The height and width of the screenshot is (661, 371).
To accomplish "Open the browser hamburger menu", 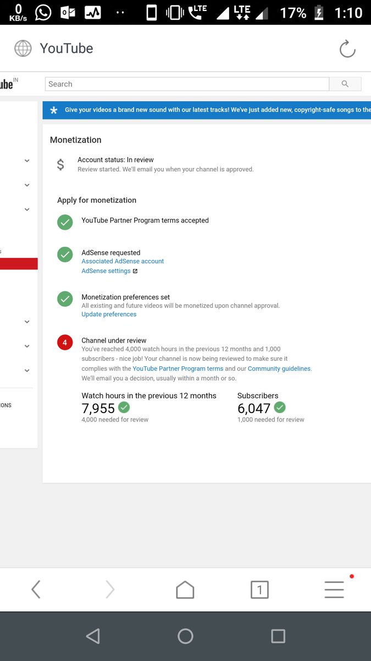I will point(334,589).
